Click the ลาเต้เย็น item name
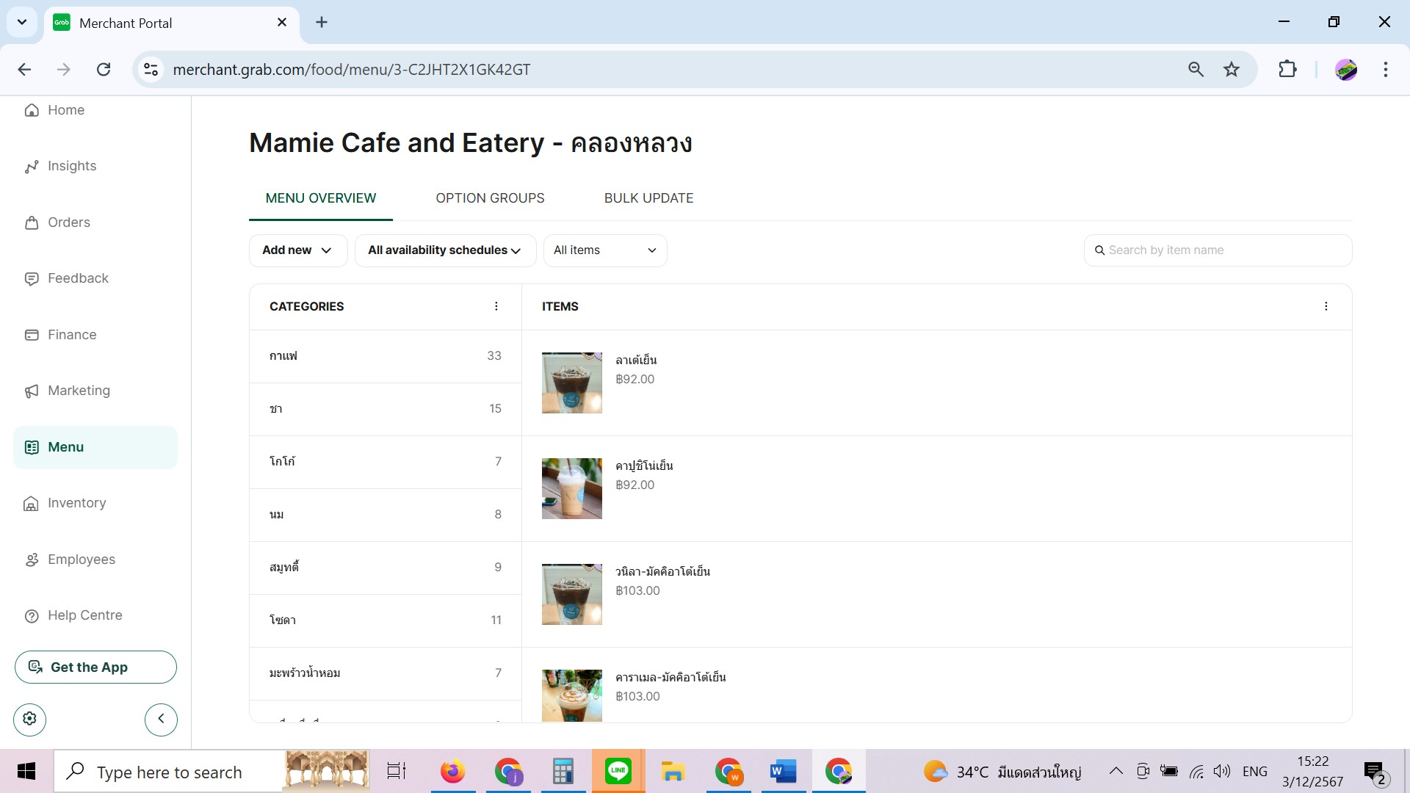Viewport: 1410px width, 793px height. pos(636,360)
